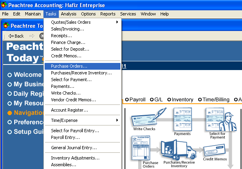Viewport: 242px width, 169px height.
Task: Open the Help menu
Action: [x=164, y=14]
